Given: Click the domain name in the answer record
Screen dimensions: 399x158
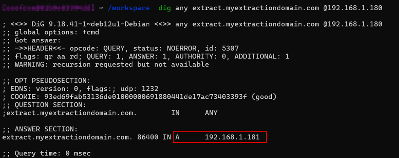Looking at the screenshot, I should point(68,138).
